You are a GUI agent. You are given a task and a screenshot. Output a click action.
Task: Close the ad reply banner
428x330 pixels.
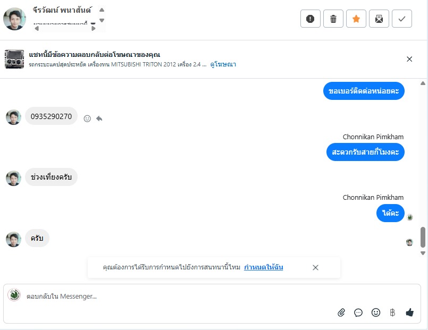coord(409,59)
